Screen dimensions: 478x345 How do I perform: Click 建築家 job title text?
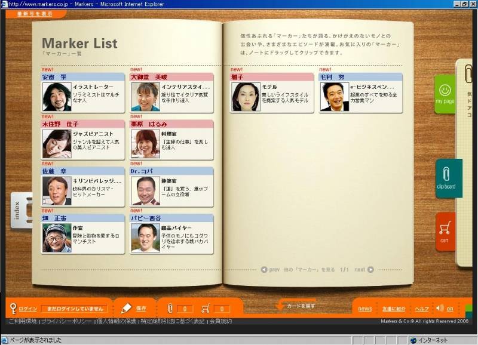(x=169, y=181)
